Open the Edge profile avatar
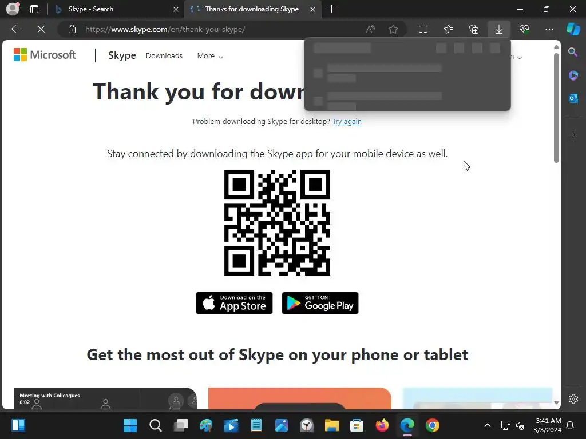 point(13,9)
